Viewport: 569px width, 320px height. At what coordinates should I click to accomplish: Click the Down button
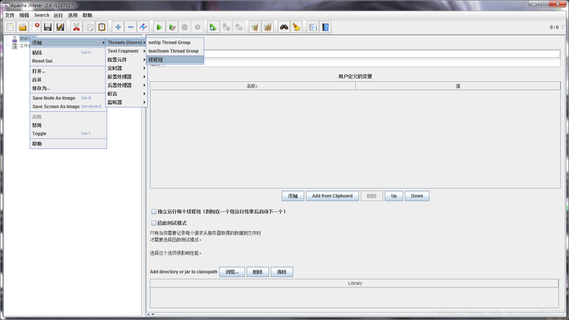(417, 196)
